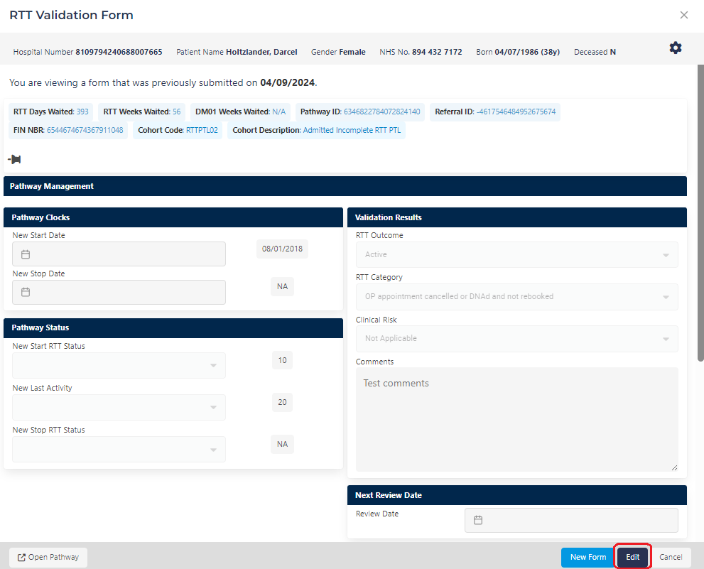Click the New Stop Date calendar icon
The image size is (704, 569).
click(x=26, y=292)
